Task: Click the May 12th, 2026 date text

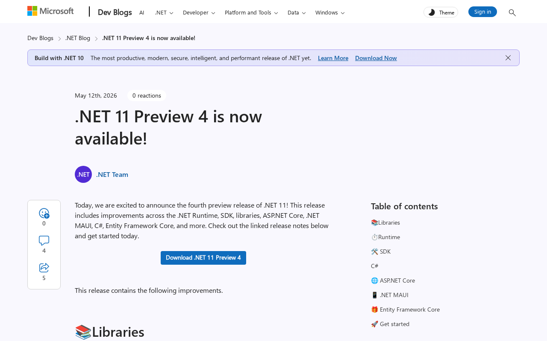Action: coord(96,95)
